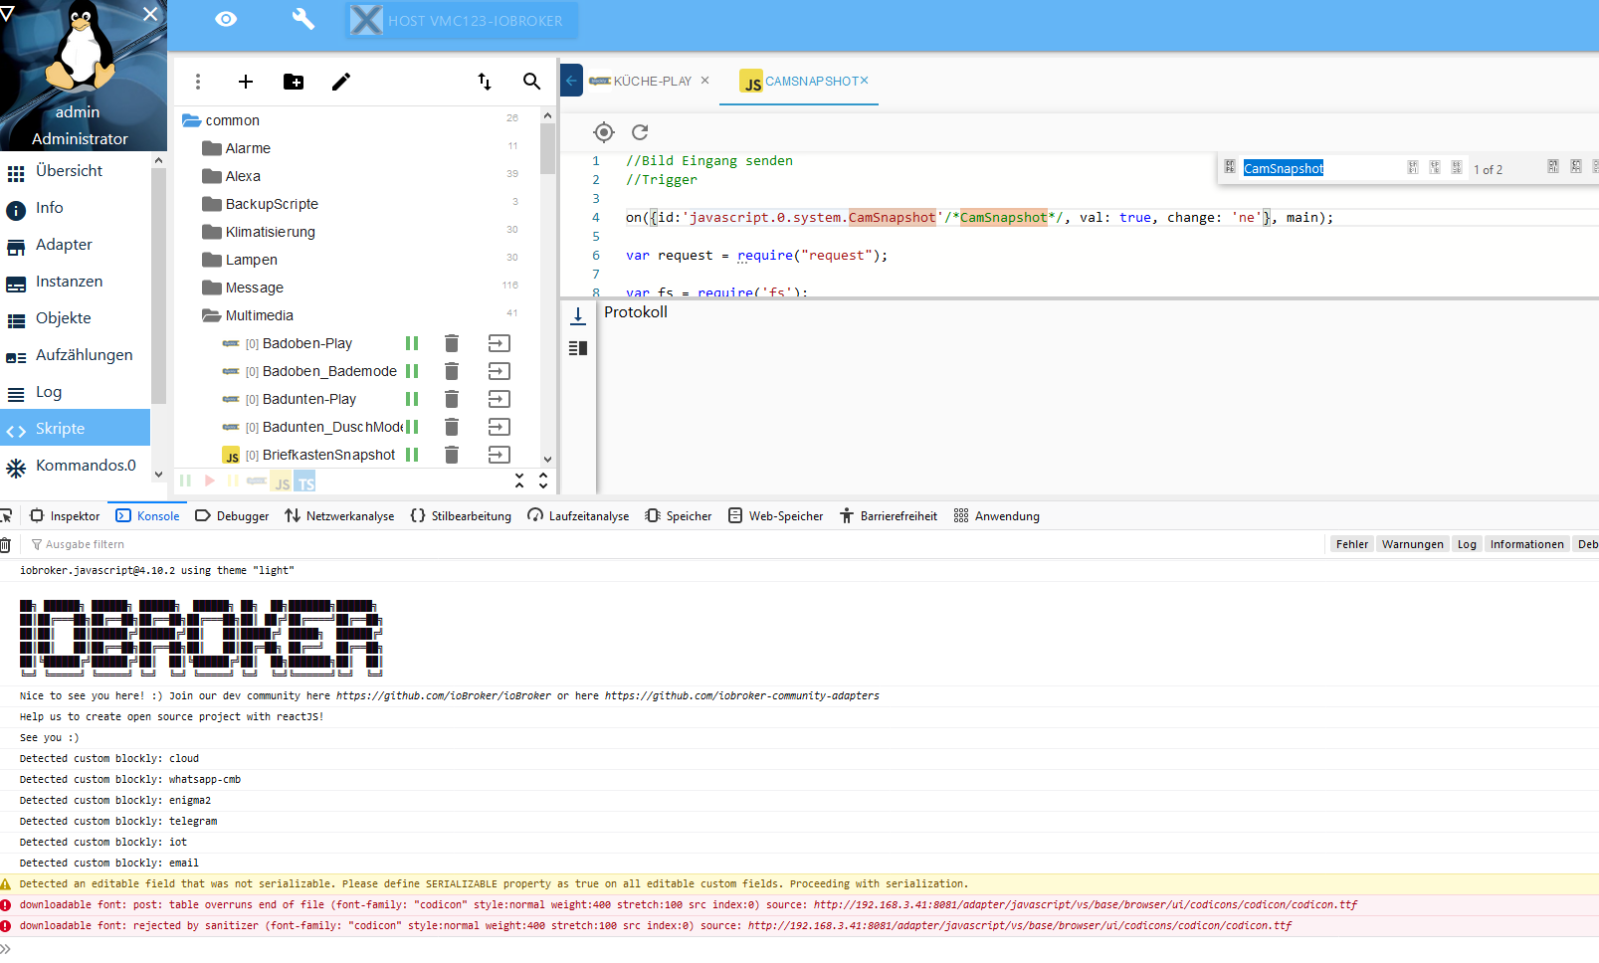
Task: Delete the Badoben-Play script via trash icon
Action: point(452,343)
